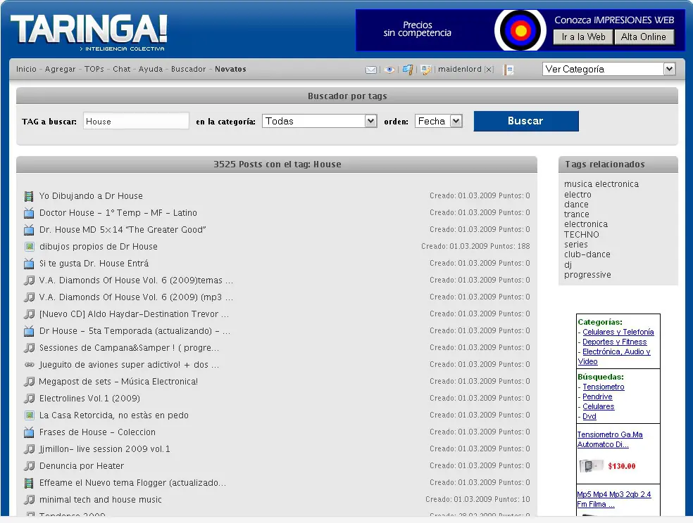Image resolution: width=693 pixels, height=523 pixels.
Task: Click music icon beside minimal tech and house
Action: [29, 500]
